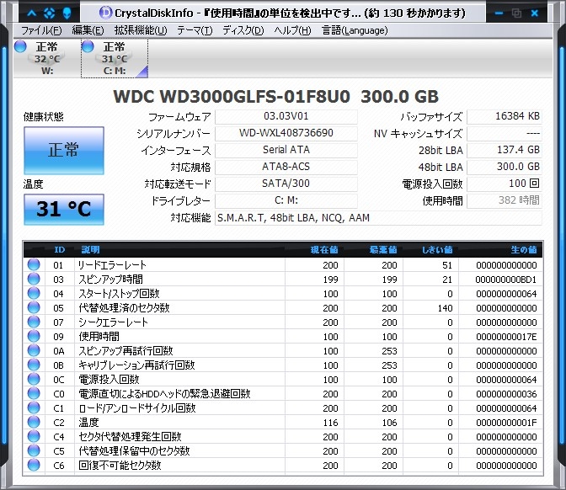This screenshot has width=566, height=490.
Task: Click threshold value 140 in row 05
Action: click(445, 308)
